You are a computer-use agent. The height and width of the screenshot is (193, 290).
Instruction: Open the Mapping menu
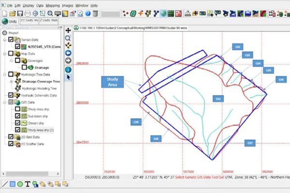coord(53,5)
